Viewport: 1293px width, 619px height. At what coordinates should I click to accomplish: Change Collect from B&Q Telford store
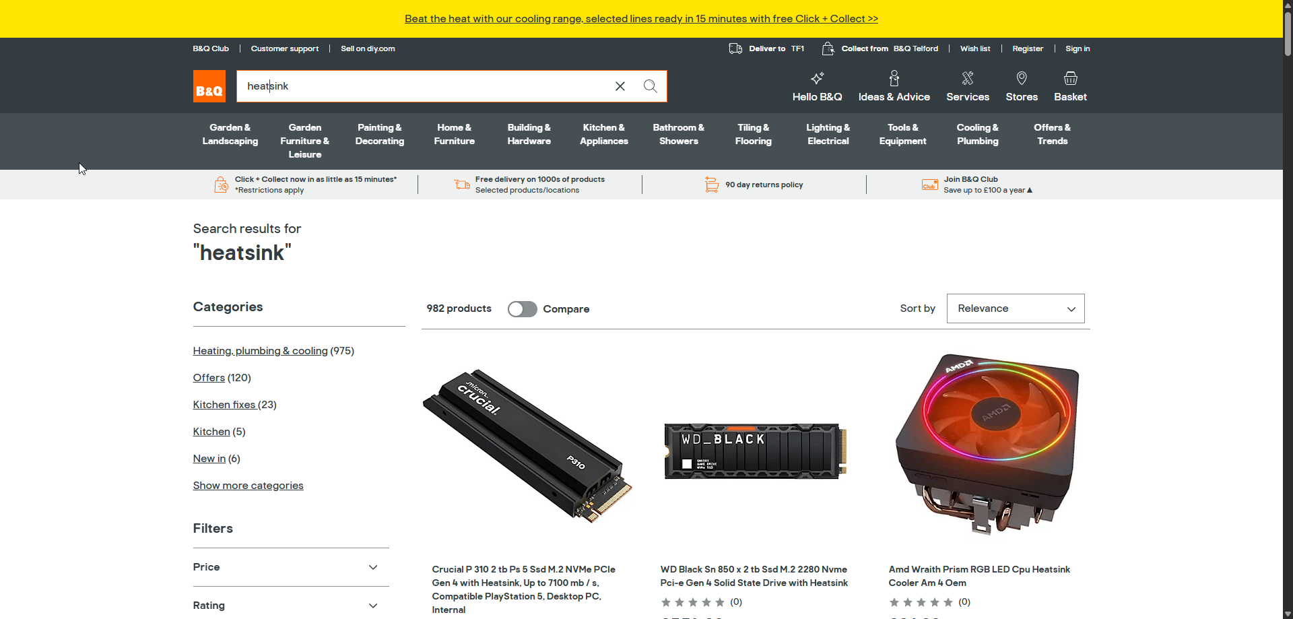click(890, 48)
